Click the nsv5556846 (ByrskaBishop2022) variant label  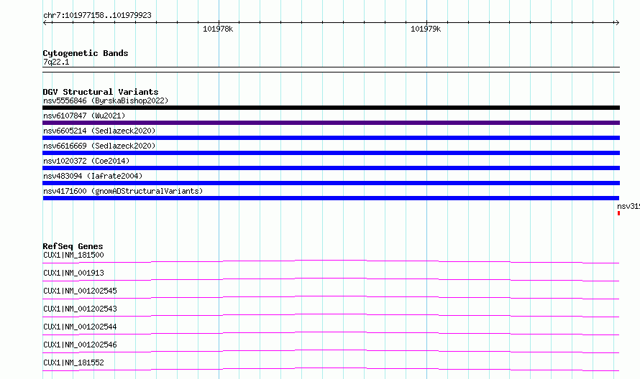[x=106, y=100]
